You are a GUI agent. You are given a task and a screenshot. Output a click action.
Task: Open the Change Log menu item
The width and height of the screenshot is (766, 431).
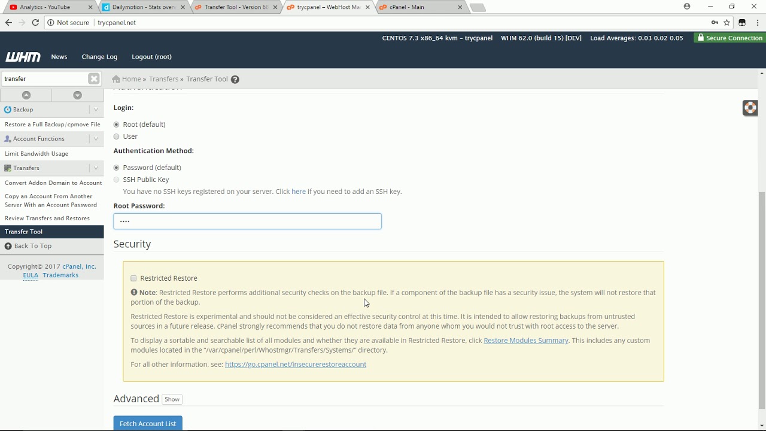pyautogui.click(x=99, y=57)
